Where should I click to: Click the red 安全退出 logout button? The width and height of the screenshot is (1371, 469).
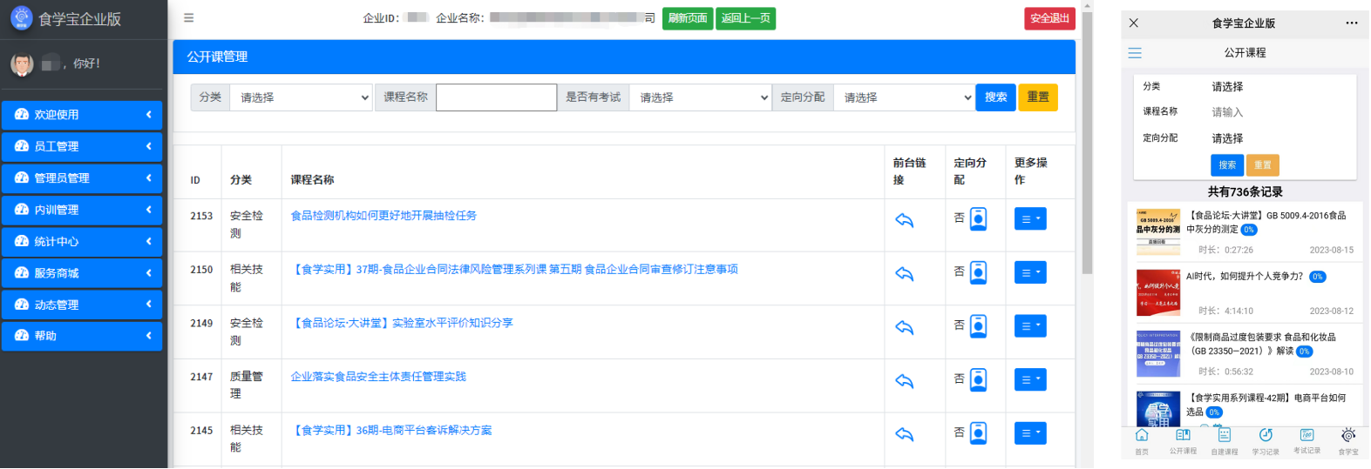tap(1049, 18)
